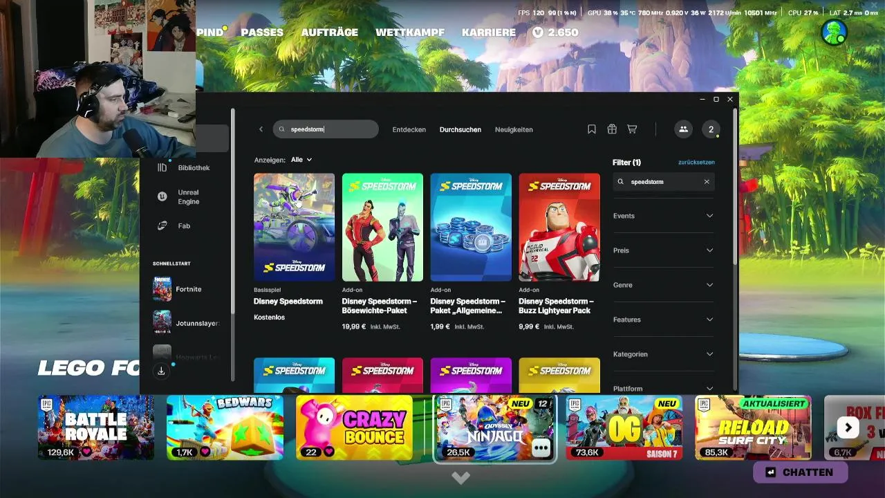
Task: Switch to the Entdecken tab
Action: point(409,129)
